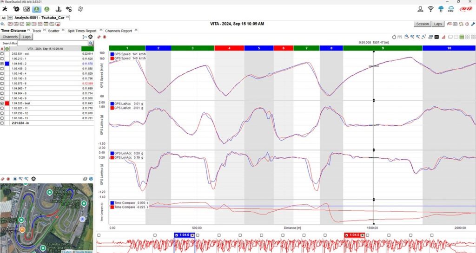
Task: Switch to the Scatter tab
Action: tap(53, 31)
